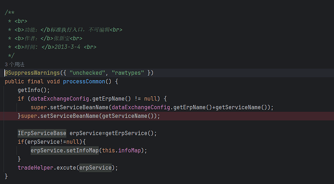The image size is (334, 184).
Task: Click getErpName() in the if condition
Action: click(112, 99)
